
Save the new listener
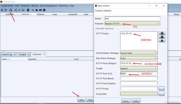point(126,101)
